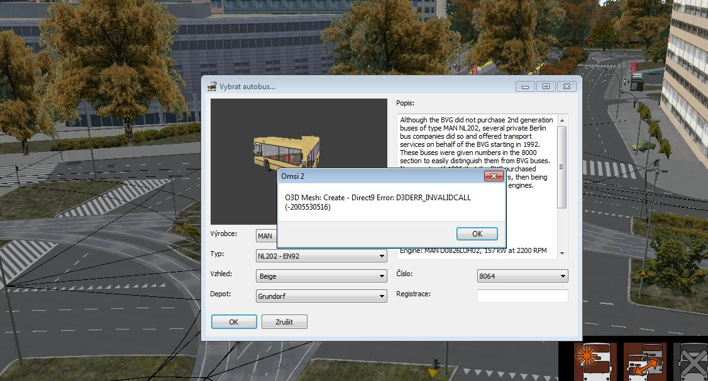
Task: Close the Omsi 2 error dialog
Action: tap(492, 177)
